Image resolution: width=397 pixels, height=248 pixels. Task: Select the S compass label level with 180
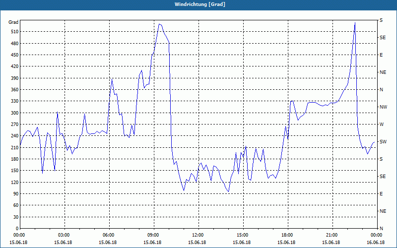381,159
